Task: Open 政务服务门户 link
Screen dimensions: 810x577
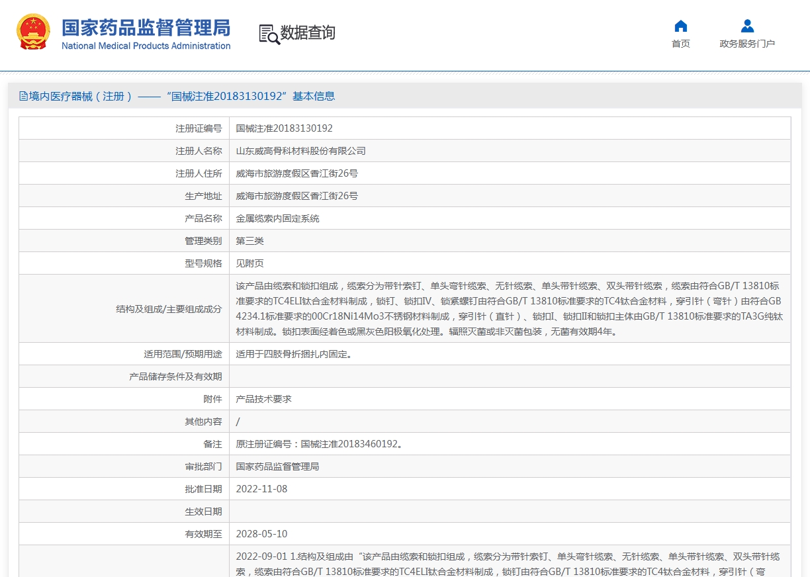Action: point(747,44)
